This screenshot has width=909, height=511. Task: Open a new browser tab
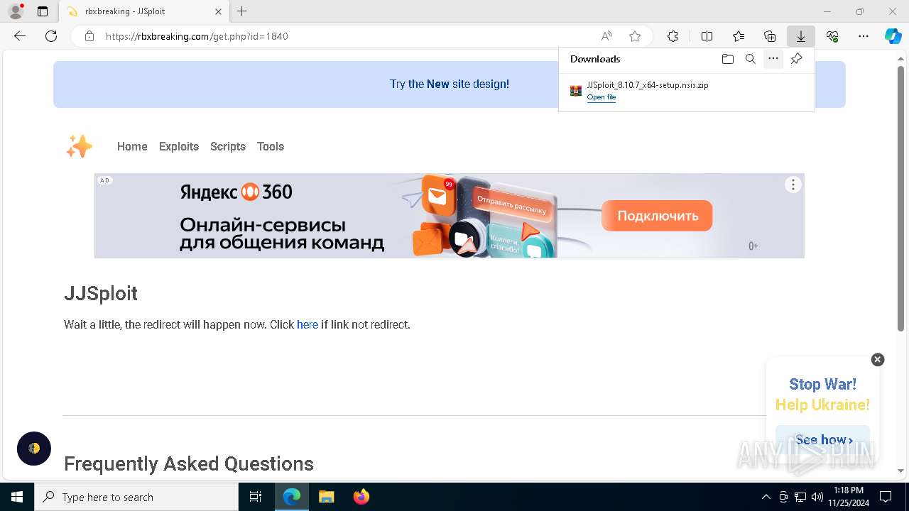coord(242,11)
